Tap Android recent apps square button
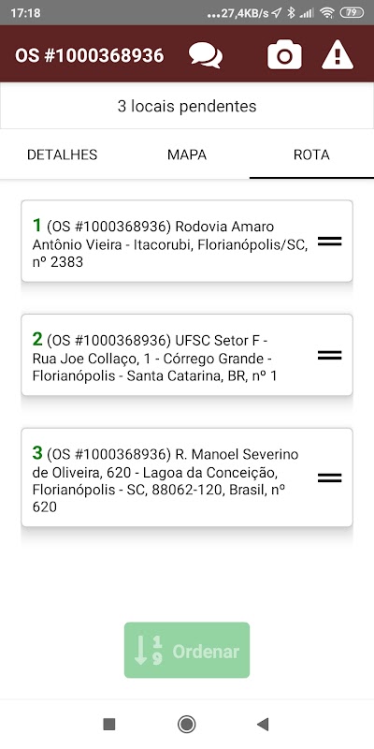This screenshot has width=374, height=749. (109, 724)
